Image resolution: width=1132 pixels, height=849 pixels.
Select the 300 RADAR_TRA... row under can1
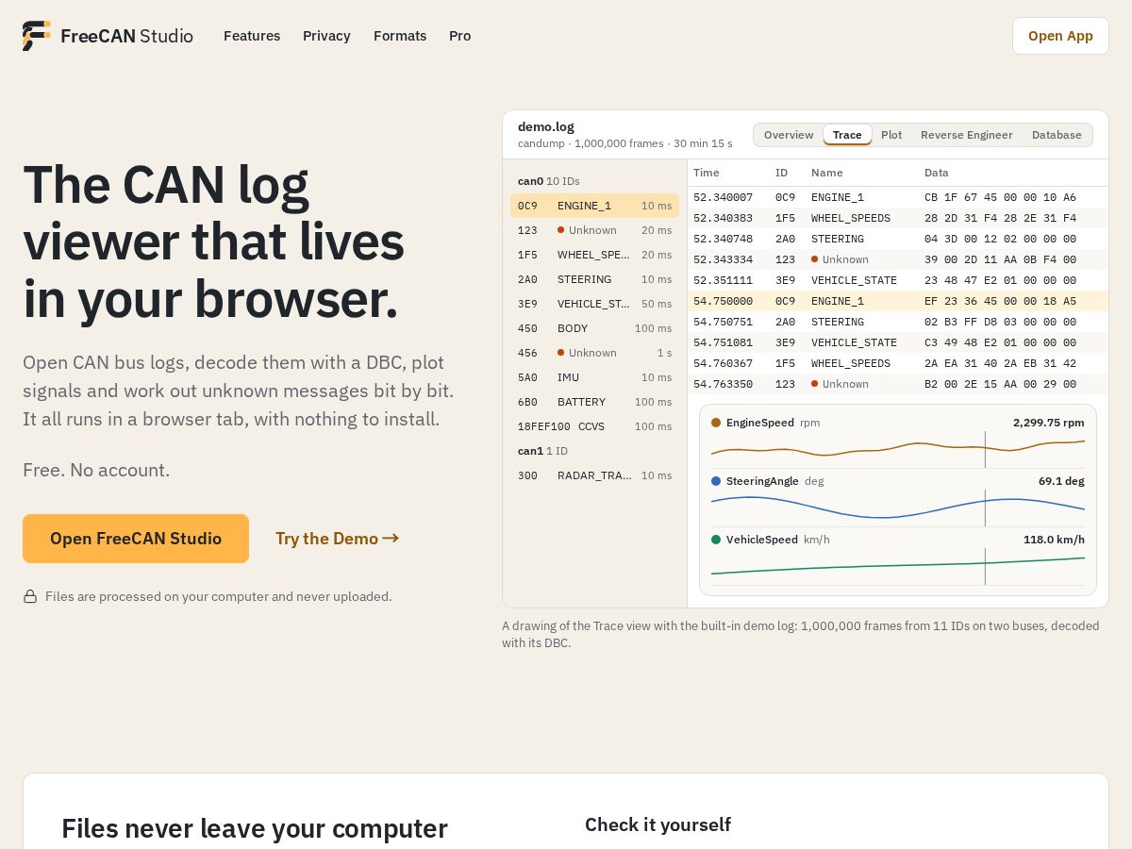click(x=594, y=475)
